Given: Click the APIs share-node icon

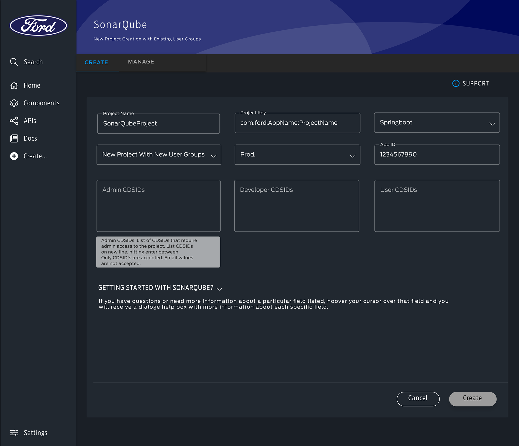Looking at the screenshot, I should 14,121.
